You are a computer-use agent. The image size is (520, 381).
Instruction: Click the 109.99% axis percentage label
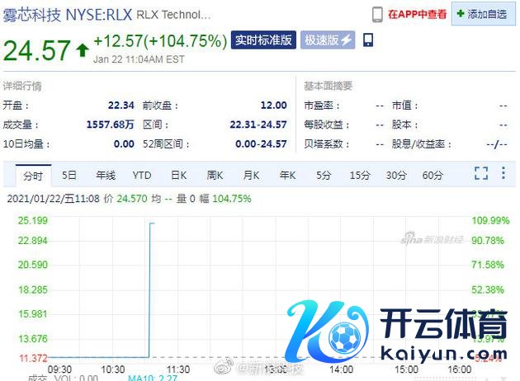pos(490,220)
